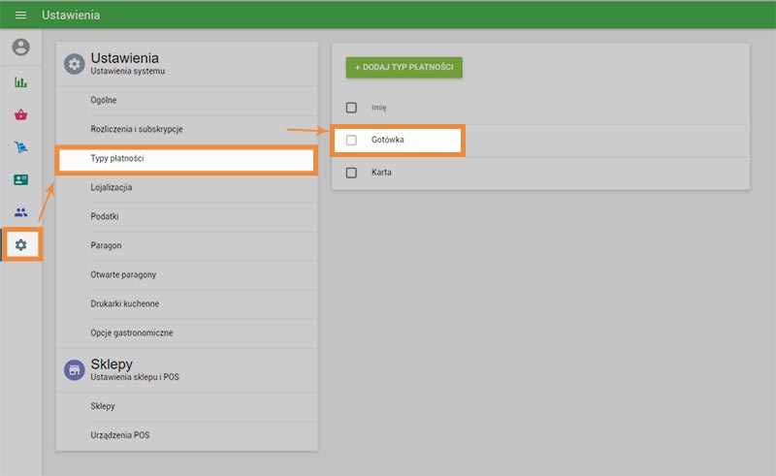Open Urządzenia POS under Sklepy

point(120,435)
